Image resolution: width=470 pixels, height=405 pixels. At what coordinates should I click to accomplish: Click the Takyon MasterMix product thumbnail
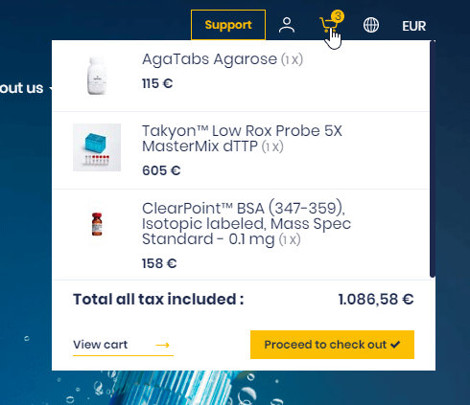click(x=97, y=147)
